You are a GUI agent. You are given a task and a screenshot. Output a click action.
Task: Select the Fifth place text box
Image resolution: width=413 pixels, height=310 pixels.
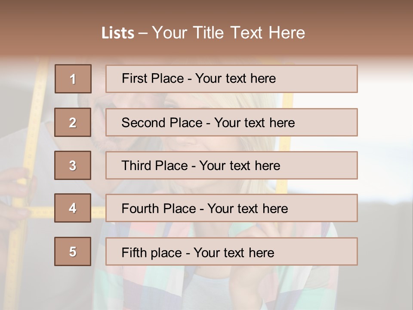(231, 252)
